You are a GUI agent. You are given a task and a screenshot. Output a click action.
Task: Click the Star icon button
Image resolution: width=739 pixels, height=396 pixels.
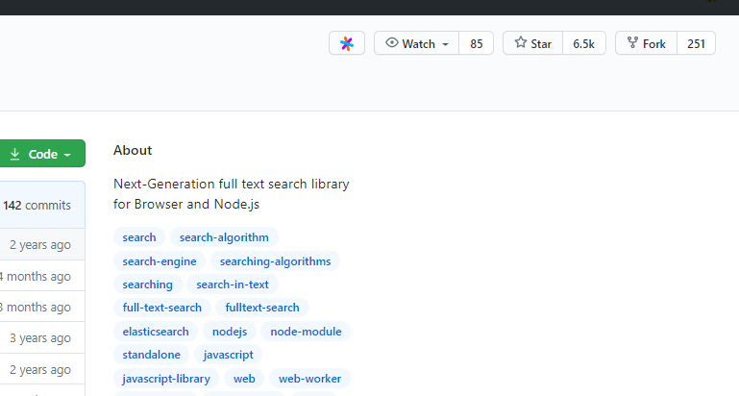tap(521, 43)
